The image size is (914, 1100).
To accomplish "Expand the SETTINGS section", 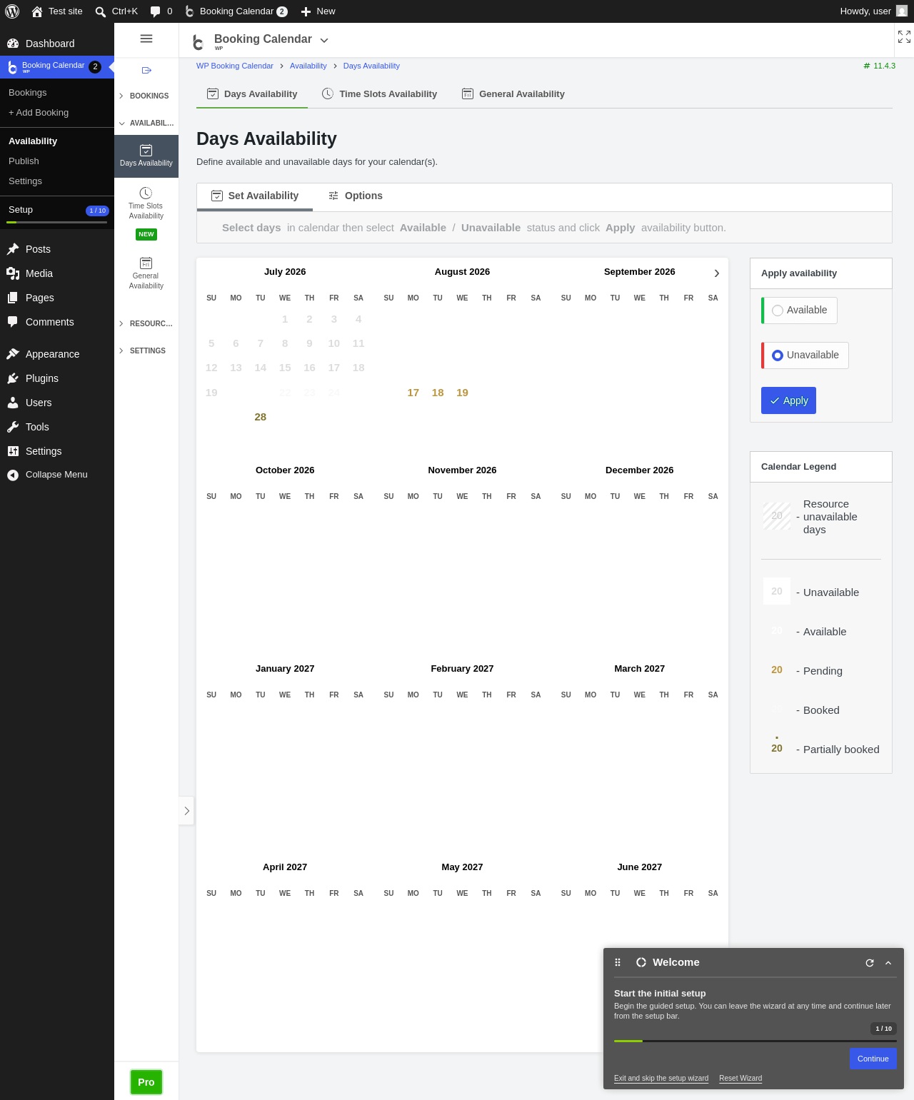I will pyautogui.click(x=146, y=350).
